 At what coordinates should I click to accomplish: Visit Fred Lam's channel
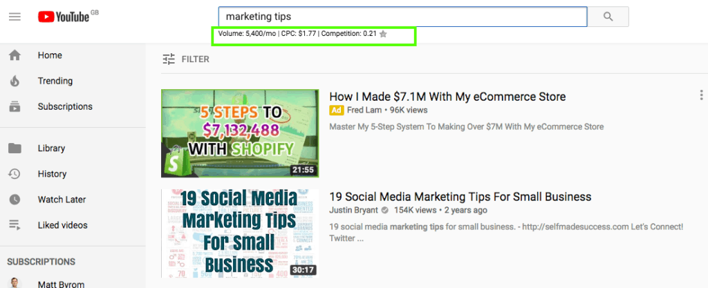364,110
